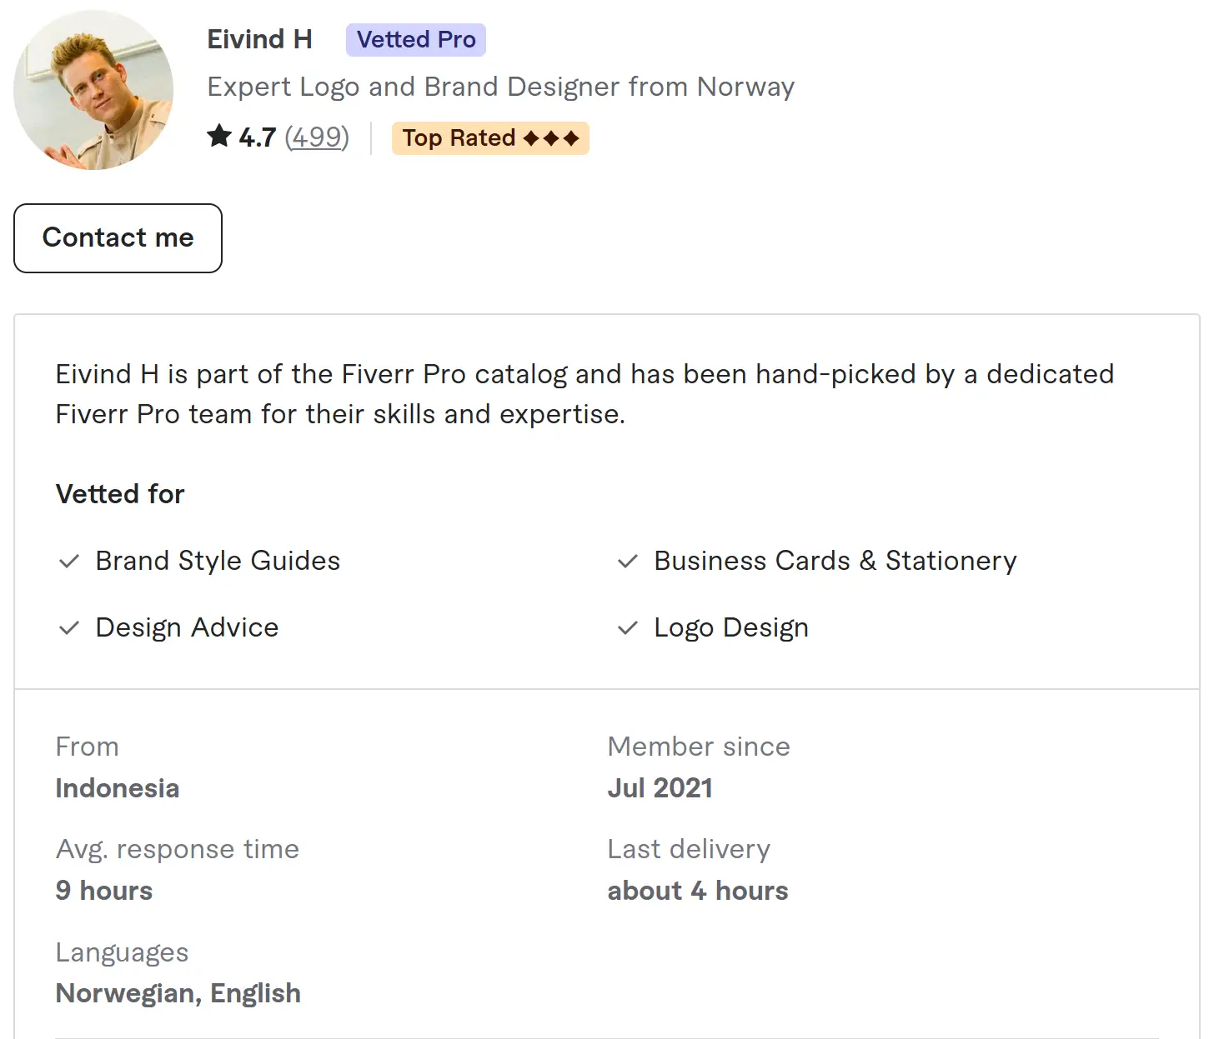Open the 499 reviews link
Viewport: 1224px width, 1039px height.
point(317,137)
